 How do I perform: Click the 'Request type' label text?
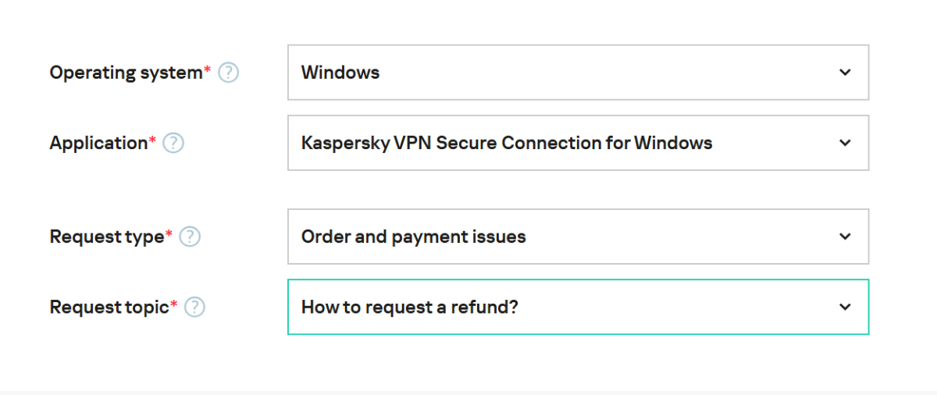point(107,237)
